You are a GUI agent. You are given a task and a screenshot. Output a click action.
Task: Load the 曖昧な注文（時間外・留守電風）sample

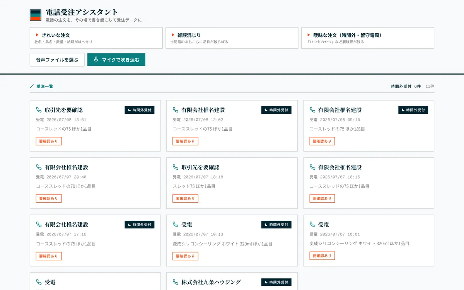pos(368,38)
